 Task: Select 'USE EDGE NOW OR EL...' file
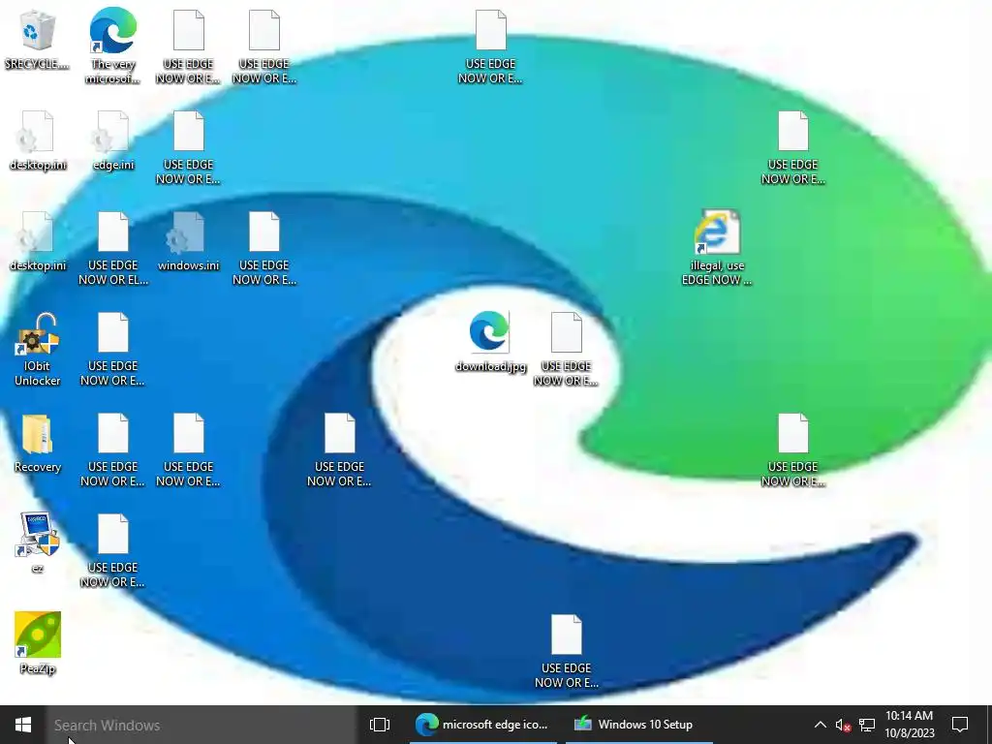113,248
